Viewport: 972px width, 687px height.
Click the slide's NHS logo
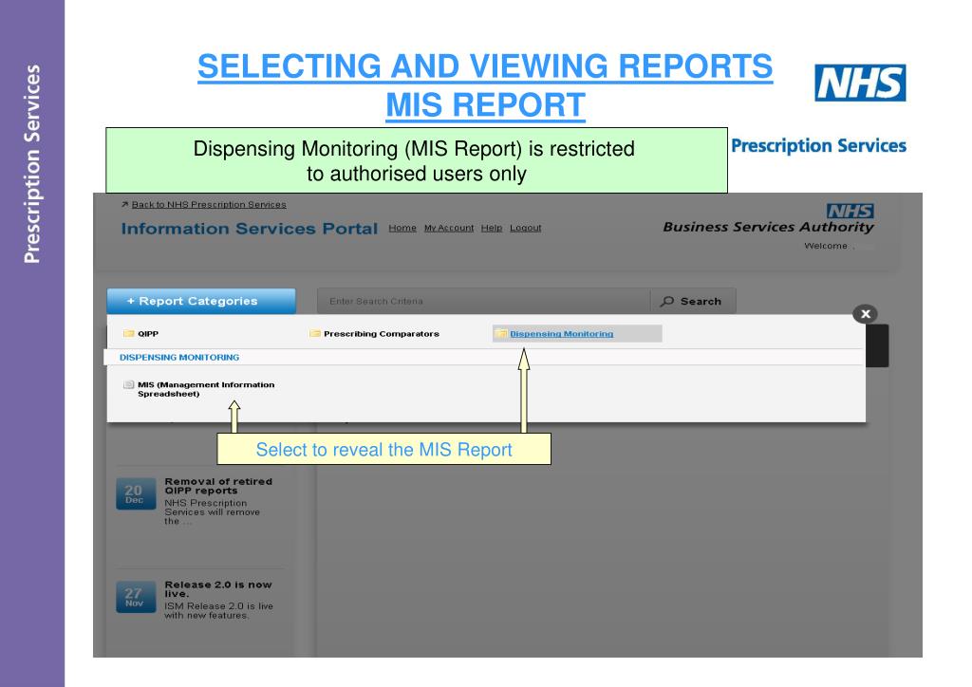[x=860, y=83]
